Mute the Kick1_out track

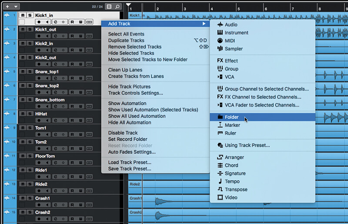pyautogui.click(x=23, y=29)
